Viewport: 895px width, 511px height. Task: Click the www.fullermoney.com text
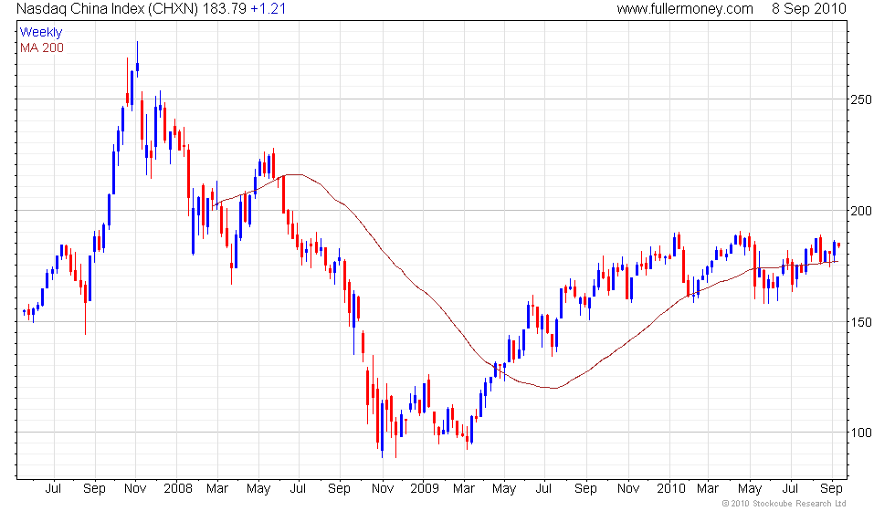685,9
